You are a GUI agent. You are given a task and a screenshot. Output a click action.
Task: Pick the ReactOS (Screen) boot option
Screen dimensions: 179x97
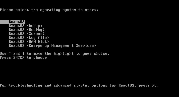tap(27, 34)
